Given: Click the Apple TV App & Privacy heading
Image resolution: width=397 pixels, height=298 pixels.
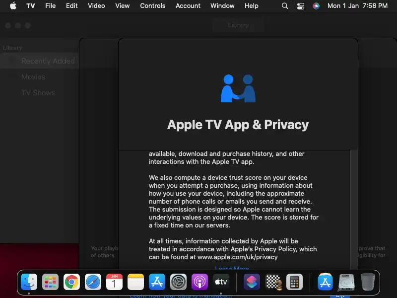Looking at the screenshot, I should (x=238, y=125).
